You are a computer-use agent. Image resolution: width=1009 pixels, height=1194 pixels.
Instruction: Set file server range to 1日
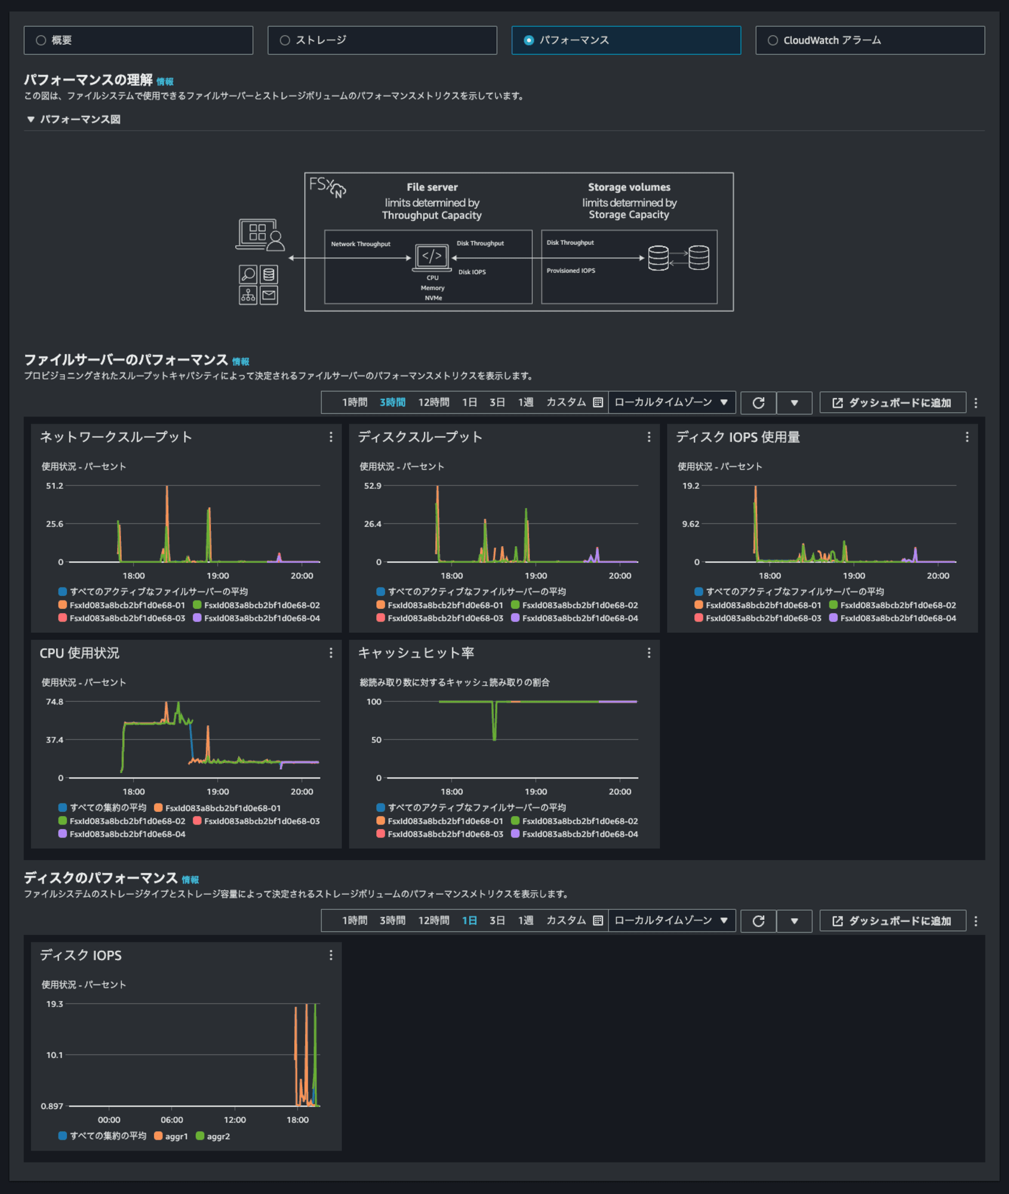(469, 402)
